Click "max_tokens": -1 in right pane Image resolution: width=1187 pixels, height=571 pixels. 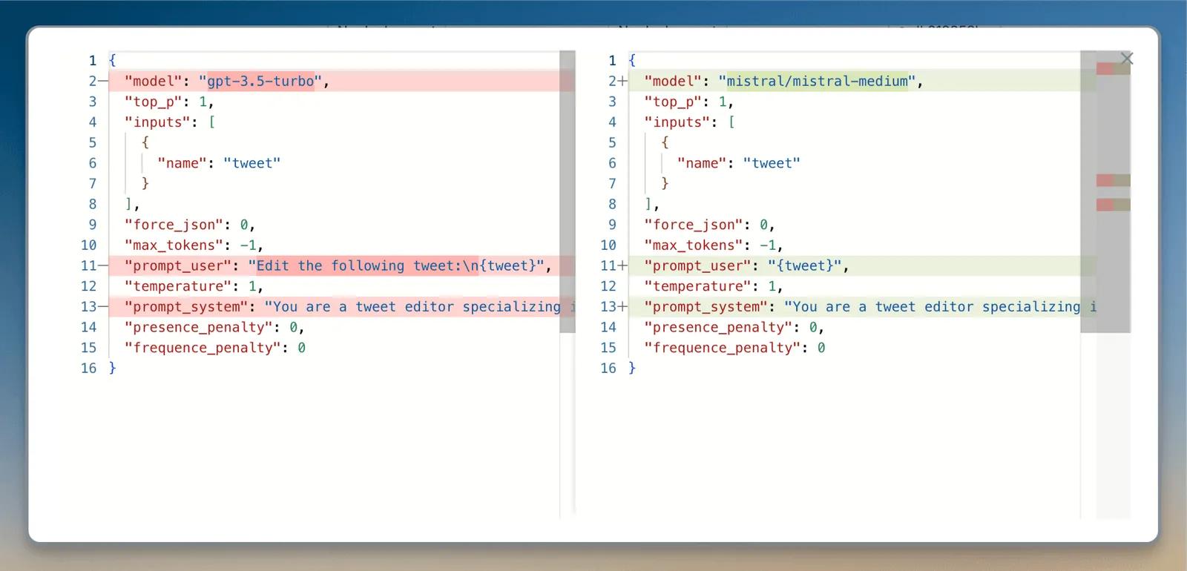click(x=714, y=245)
